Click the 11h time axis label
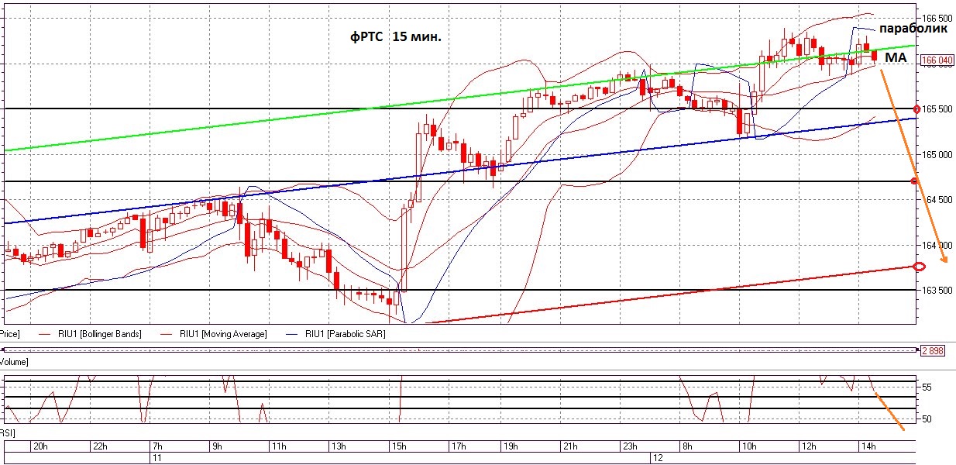The height and width of the screenshot is (465, 956). 279,446
